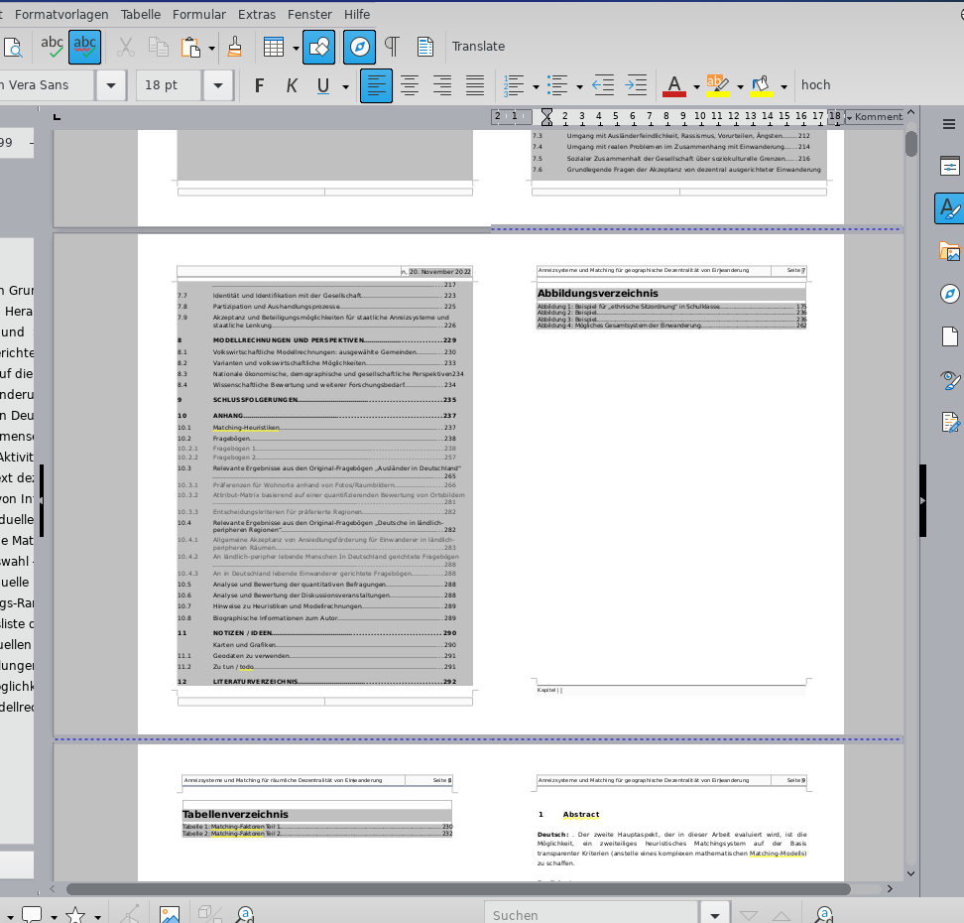964x923 pixels.
Task: Expand the paste options arrow
Action: coord(211,48)
